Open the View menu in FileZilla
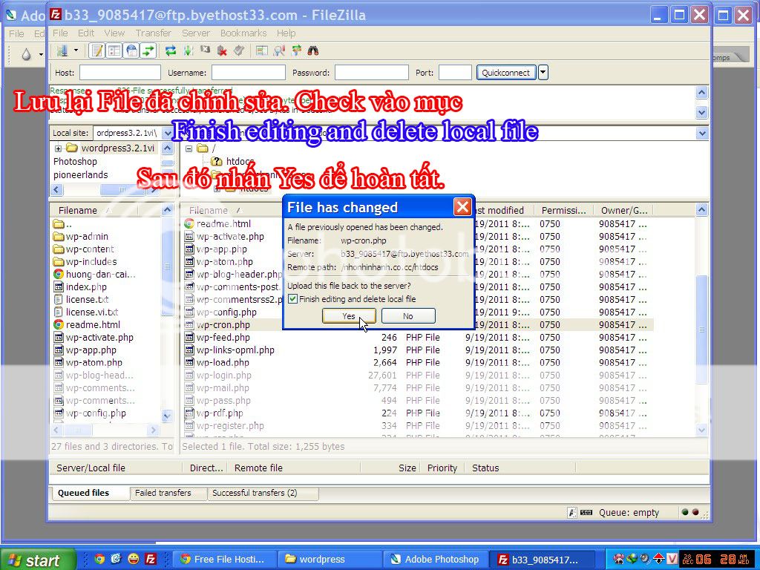Screen dimensions: 760x570 click(114, 33)
